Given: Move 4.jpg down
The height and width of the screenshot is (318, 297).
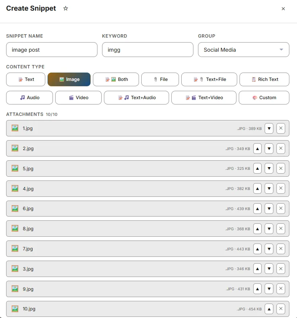Looking at the screenshot, I should (269, 188).
